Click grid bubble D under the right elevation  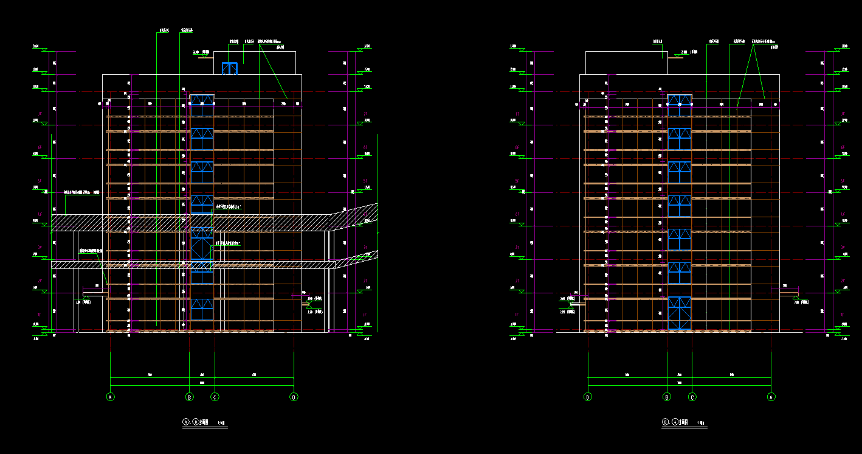(588, 397)
